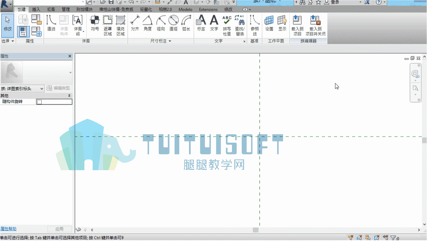Open 拼写检查 spell check
This screenshot has width=427, height=241.
click(x=227, y=26)
